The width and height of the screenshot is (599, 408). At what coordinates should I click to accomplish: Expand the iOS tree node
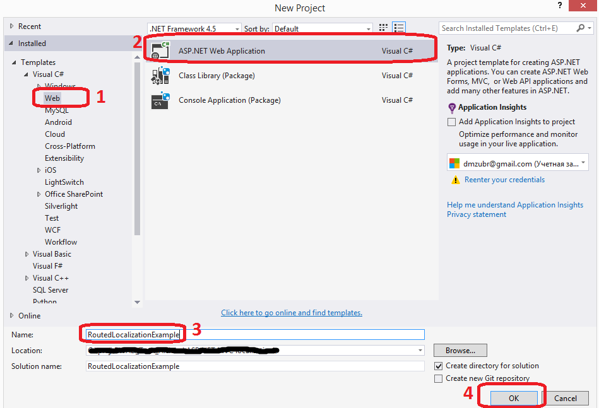pos(39,170)
